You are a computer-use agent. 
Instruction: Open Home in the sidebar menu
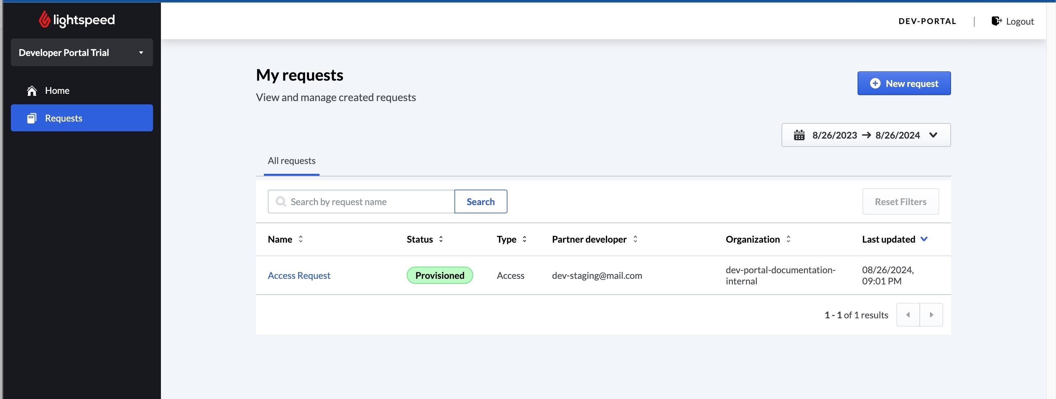pyautogui.click(x=57, y=91)
